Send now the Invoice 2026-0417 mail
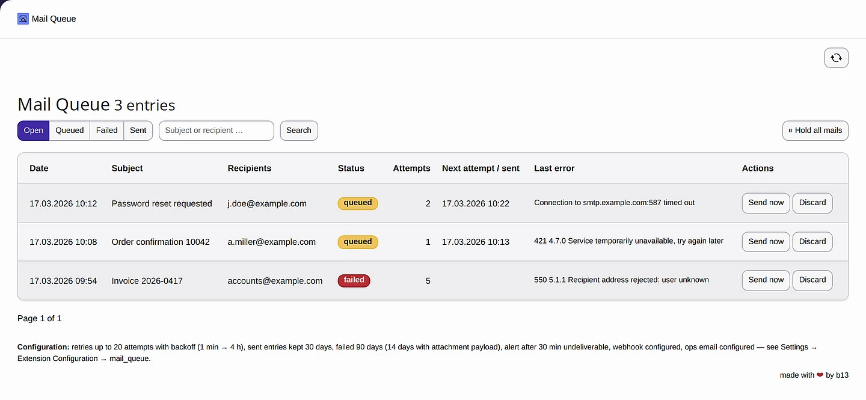The image size is (866, 400). (x=766, y=280)
